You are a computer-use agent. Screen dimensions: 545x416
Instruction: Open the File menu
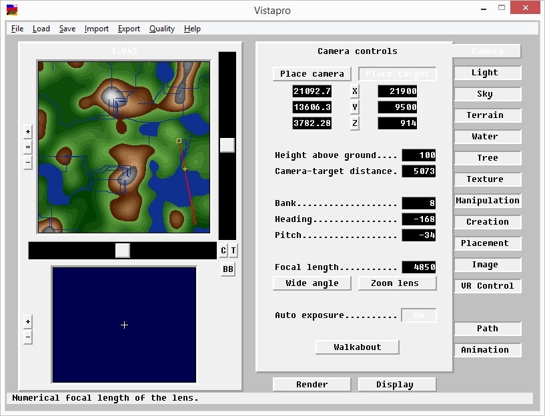tap(17, 29)
